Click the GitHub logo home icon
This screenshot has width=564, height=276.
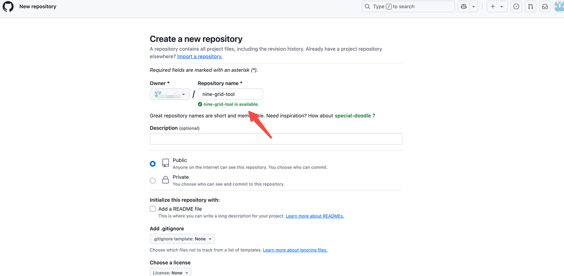[8, 7]
